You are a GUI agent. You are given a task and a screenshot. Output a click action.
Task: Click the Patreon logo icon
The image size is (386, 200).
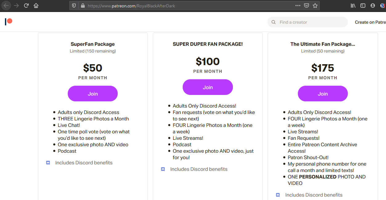pos(9,22)
